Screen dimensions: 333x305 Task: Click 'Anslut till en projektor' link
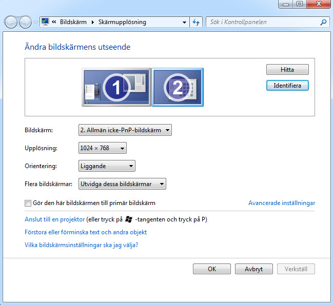click(55, 219)
